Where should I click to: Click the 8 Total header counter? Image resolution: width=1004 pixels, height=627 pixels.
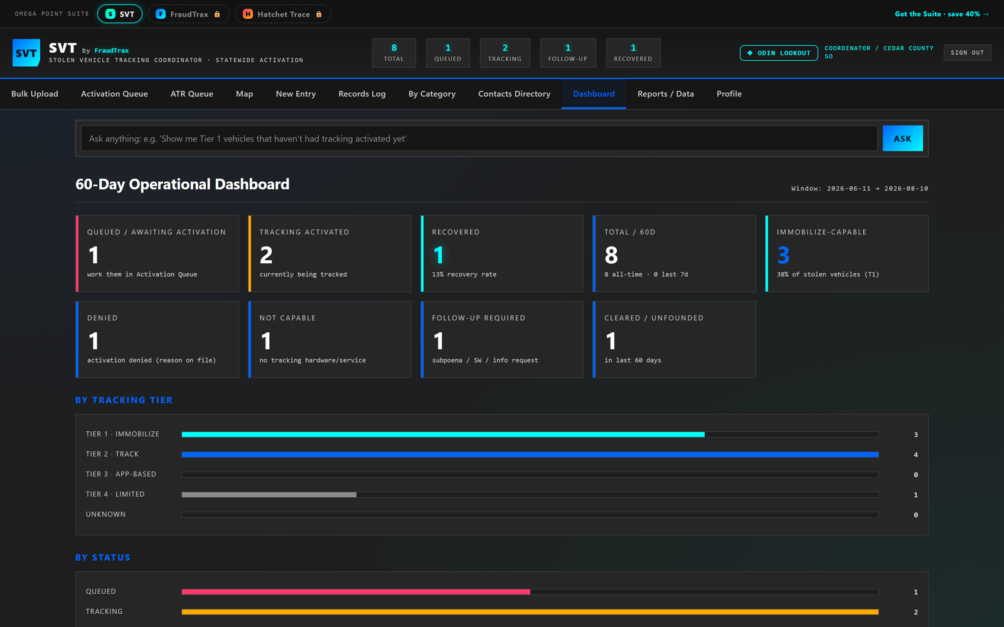394,53
